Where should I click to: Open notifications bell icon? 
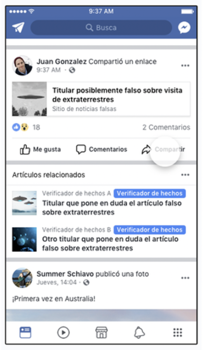click(x=139, y=332)
